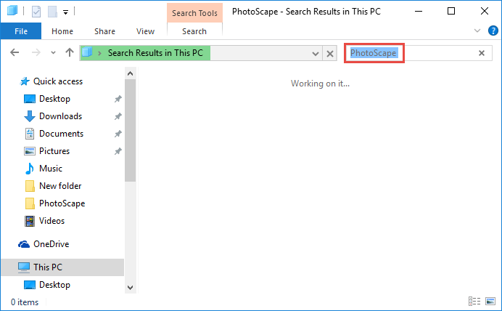The width and height of the screenshot is (502, 311).
Task: Click the Documents page icon
Action: click(x=30, y=134)
